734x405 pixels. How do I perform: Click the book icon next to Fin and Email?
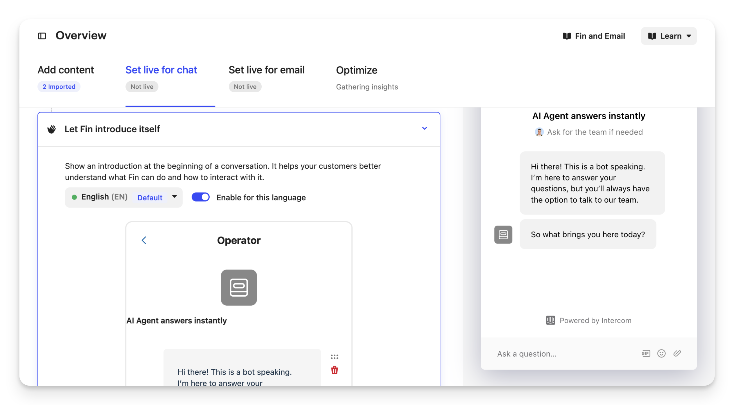566,36
